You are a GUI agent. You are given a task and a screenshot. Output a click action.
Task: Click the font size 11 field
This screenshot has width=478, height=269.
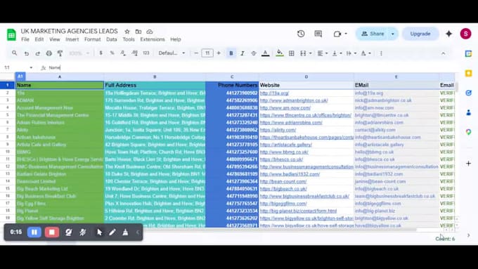coord(207,53)
